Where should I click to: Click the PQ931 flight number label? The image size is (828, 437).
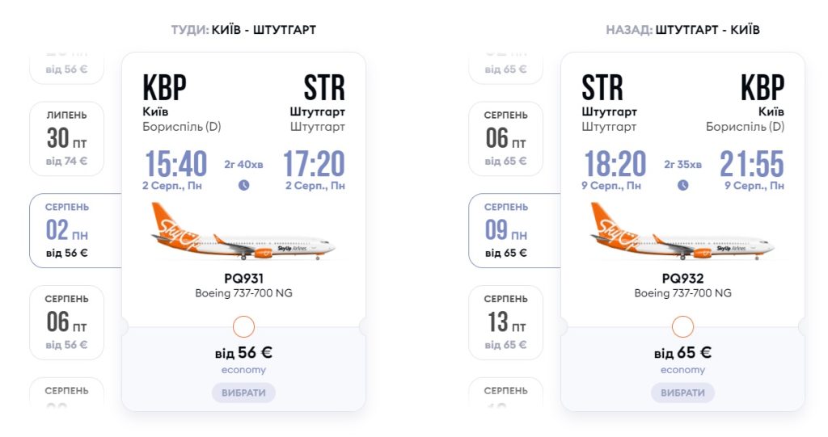(243, 279)
